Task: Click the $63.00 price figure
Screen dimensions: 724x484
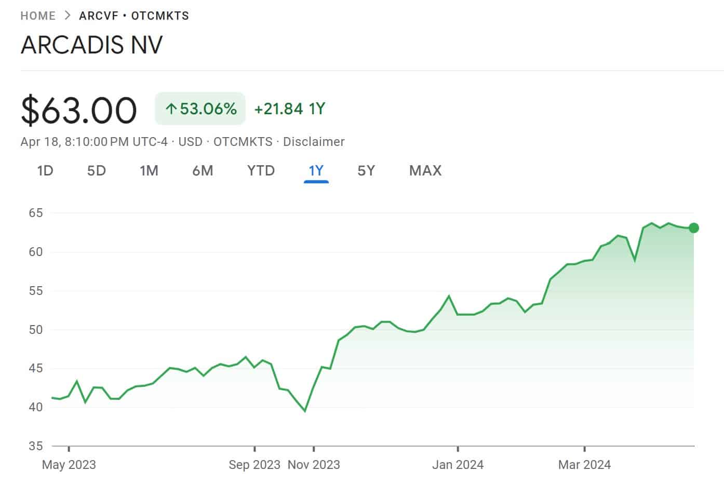Action: (x=79, y=110)
